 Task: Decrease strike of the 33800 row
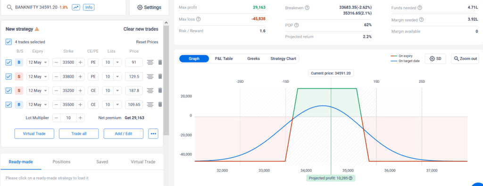[57, 77]
